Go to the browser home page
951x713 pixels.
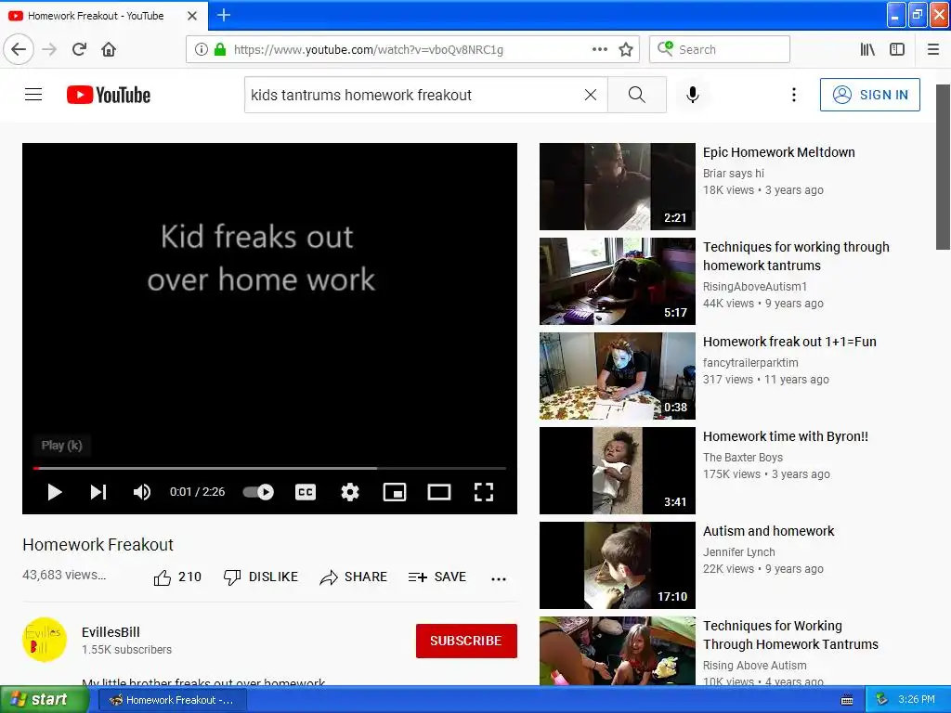click(109, 49)
